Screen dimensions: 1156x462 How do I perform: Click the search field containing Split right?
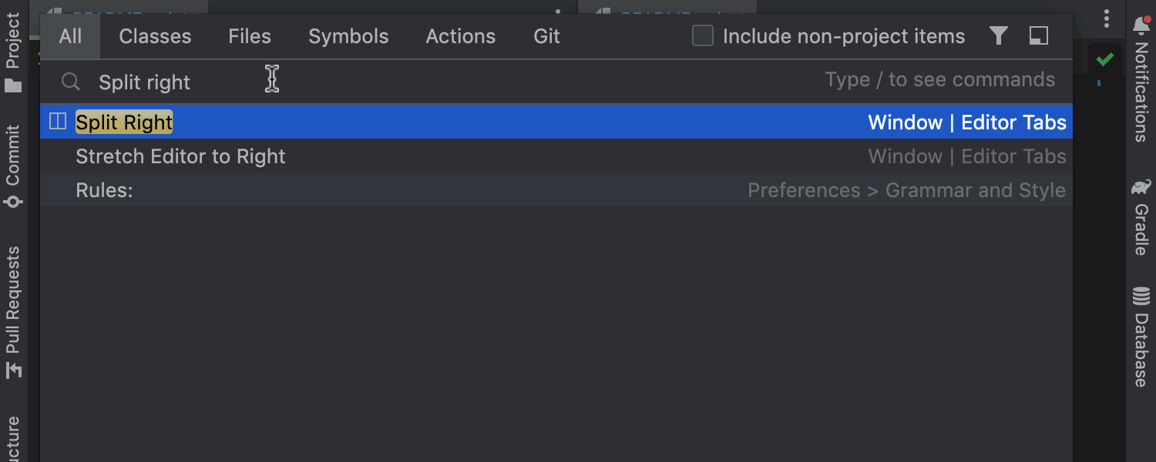click(462, 82)
